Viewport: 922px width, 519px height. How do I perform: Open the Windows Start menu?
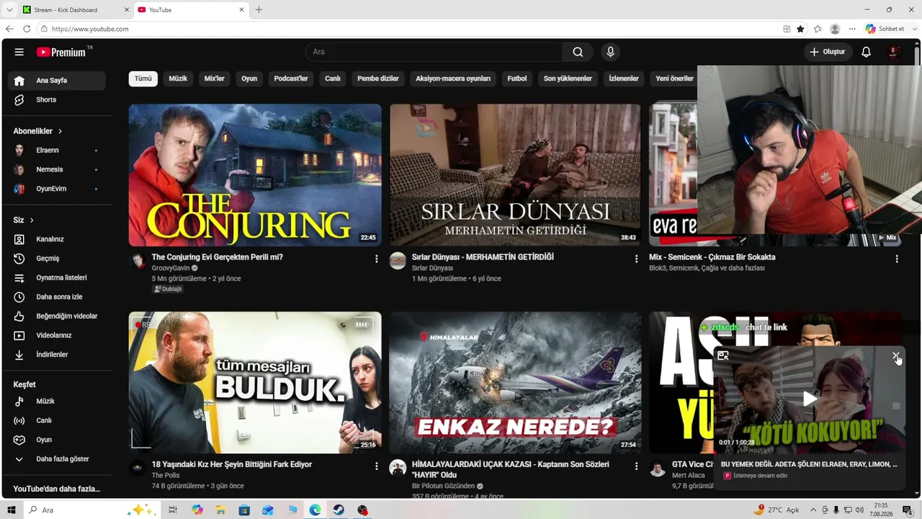point(12,510)
